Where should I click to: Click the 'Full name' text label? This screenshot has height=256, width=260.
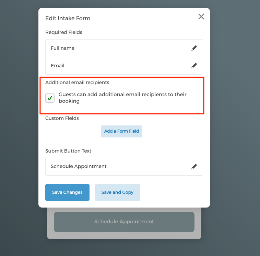point(62,48)
